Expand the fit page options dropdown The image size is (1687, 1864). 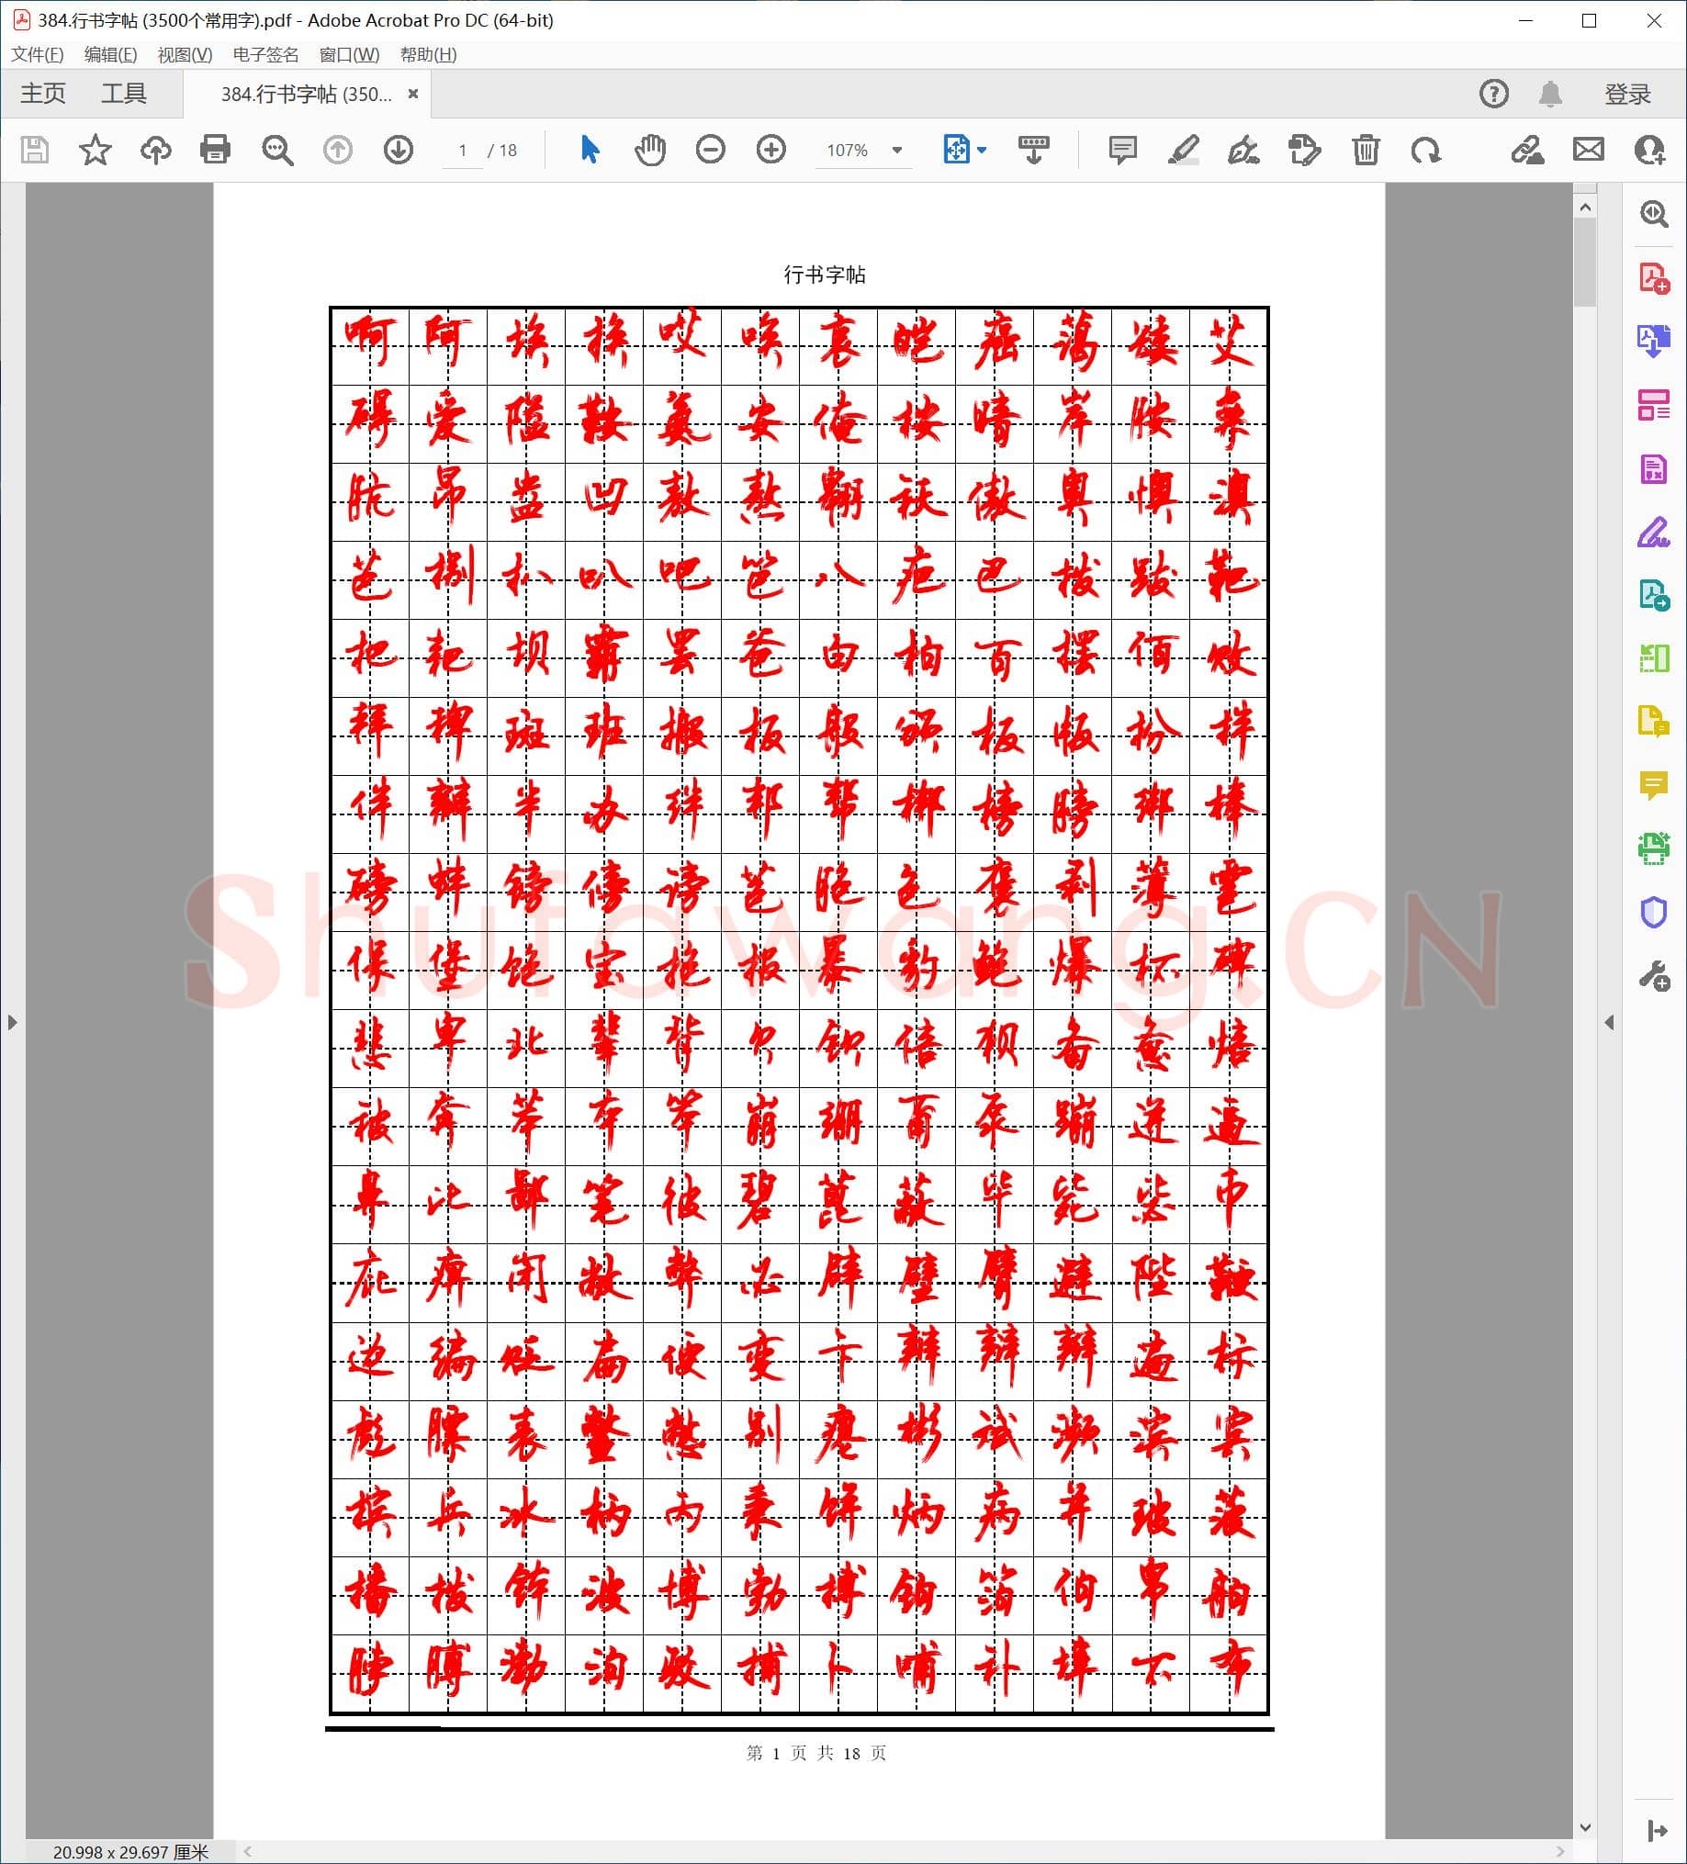983,150
